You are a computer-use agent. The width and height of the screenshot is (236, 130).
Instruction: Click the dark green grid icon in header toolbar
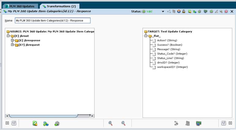click(206, 11)
